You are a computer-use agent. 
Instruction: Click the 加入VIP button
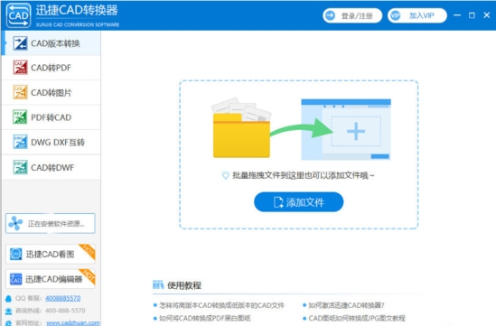pyautogui.click(x=417, y=15)
